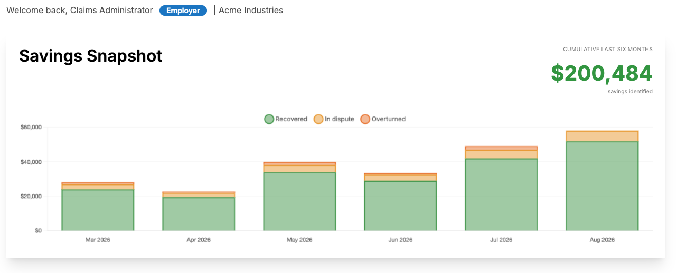Toggle the Recovered legend series

click(x=286, y=119)
